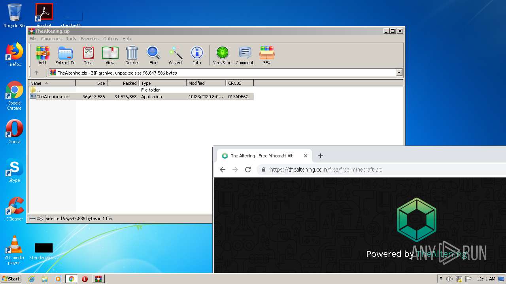Open VLC media player desktop shortcut
The height and width of the screenshot is (284, 506).
click(14, 250)
